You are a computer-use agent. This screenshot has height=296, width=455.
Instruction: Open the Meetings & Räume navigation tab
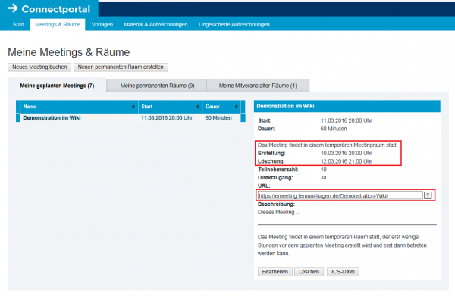click(x=58, y=25)
